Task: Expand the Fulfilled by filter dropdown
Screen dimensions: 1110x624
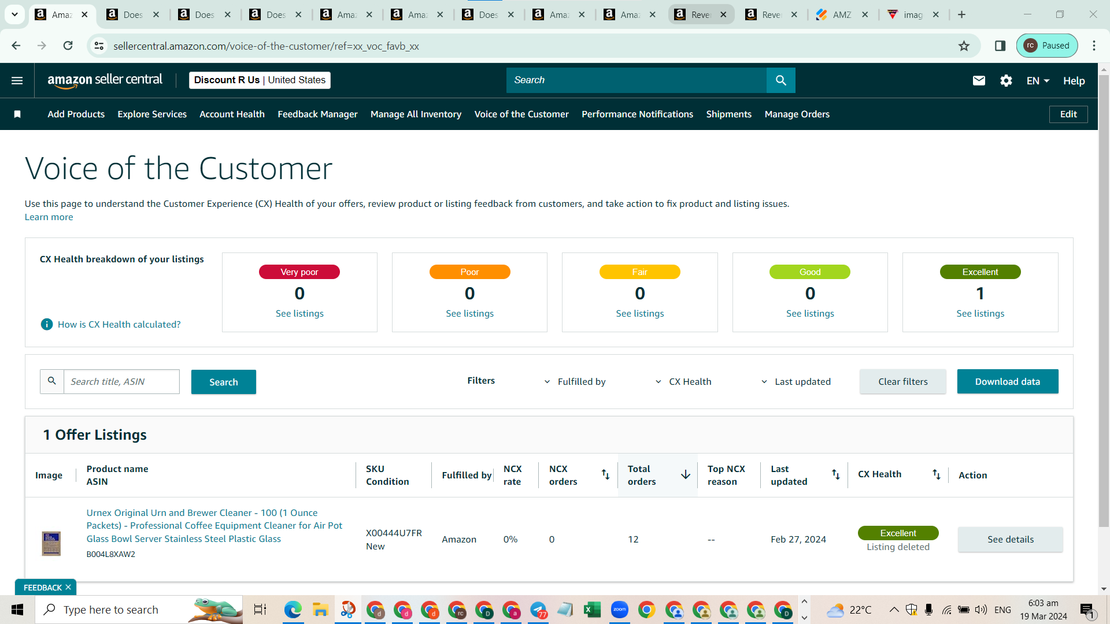Action: pos(576,382)
